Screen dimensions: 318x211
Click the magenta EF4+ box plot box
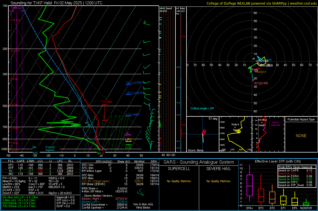click(x=250, y=185)
